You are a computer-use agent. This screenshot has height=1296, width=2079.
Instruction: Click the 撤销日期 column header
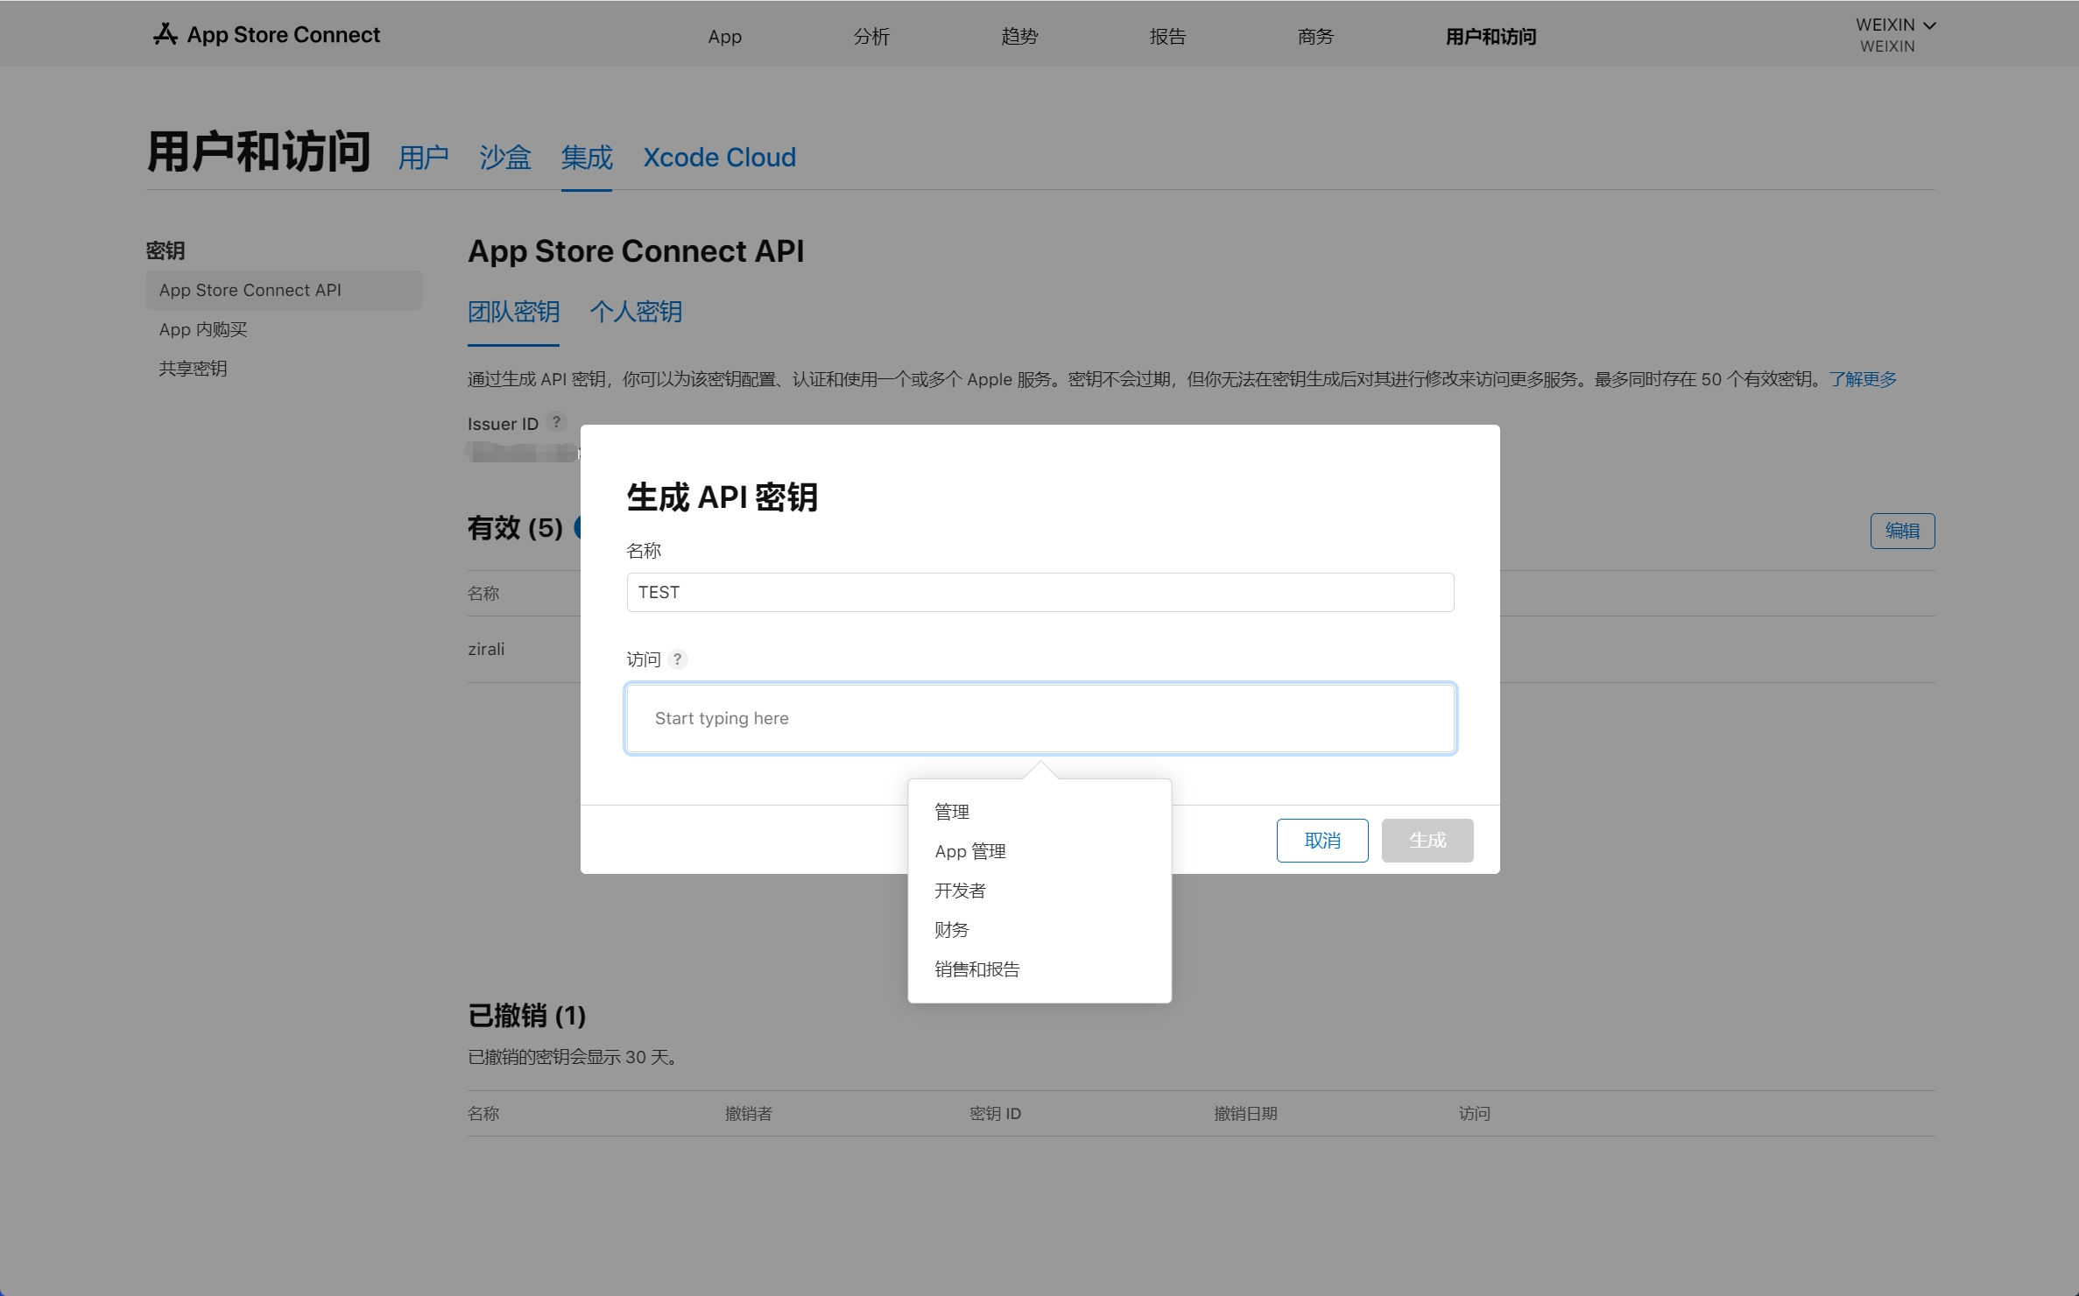point(1245,1113)
